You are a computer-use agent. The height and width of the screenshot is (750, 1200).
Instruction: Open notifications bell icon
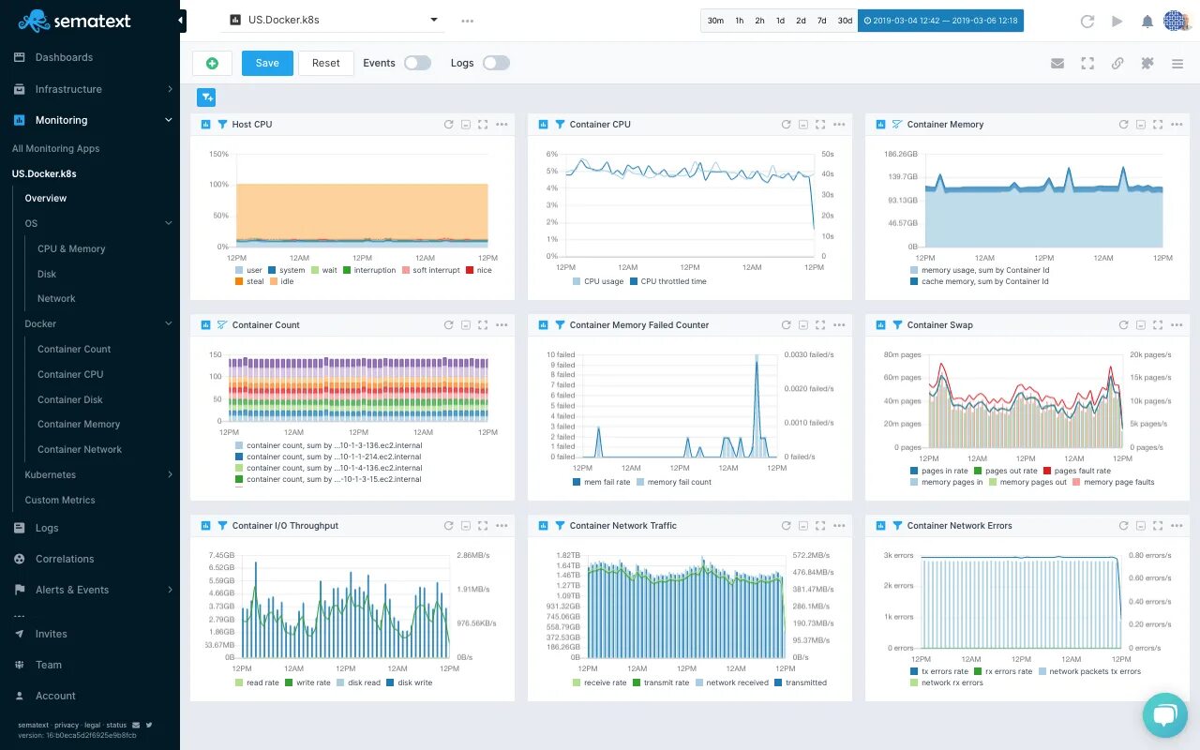pos(1147,21)
